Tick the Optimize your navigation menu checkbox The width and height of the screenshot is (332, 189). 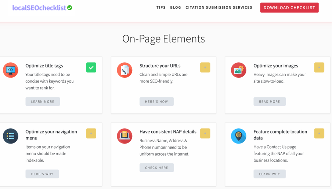pos(91,133)
